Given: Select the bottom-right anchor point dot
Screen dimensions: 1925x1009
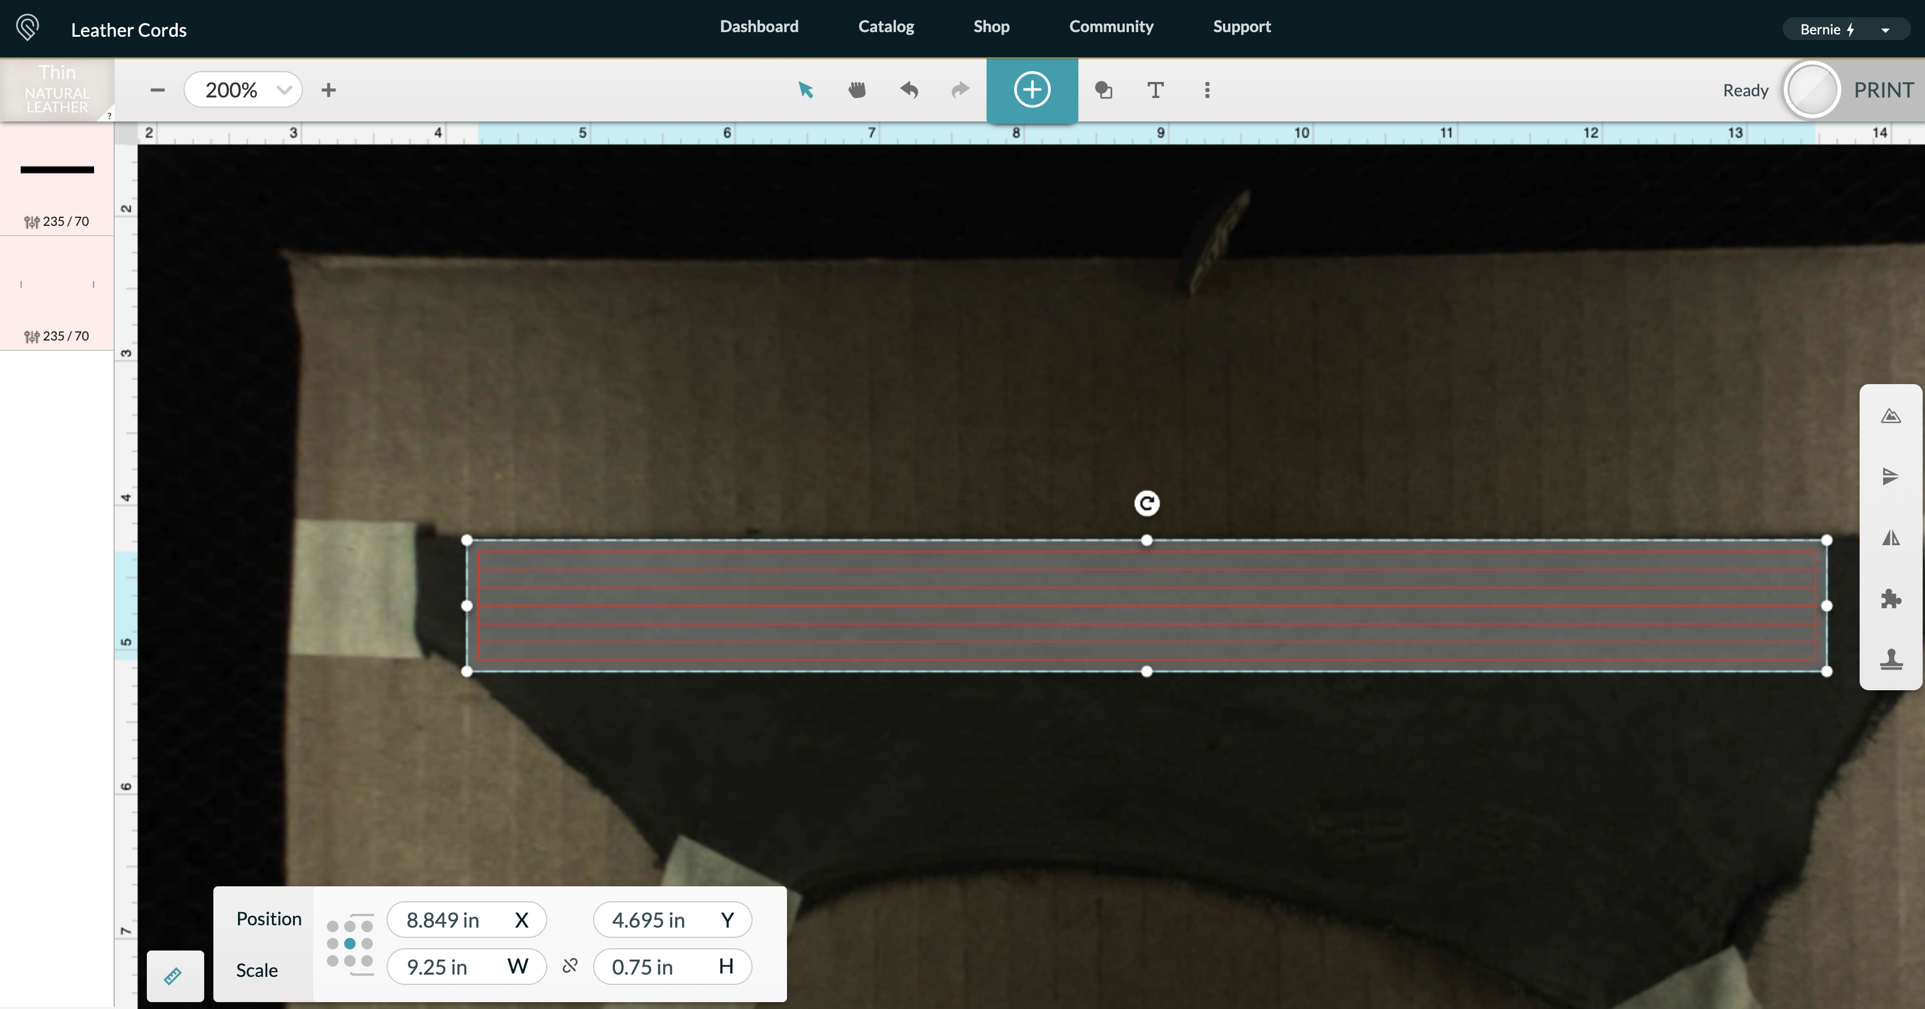Looking at the screenshot, I should pyautogui.click(x=367, y=960).
